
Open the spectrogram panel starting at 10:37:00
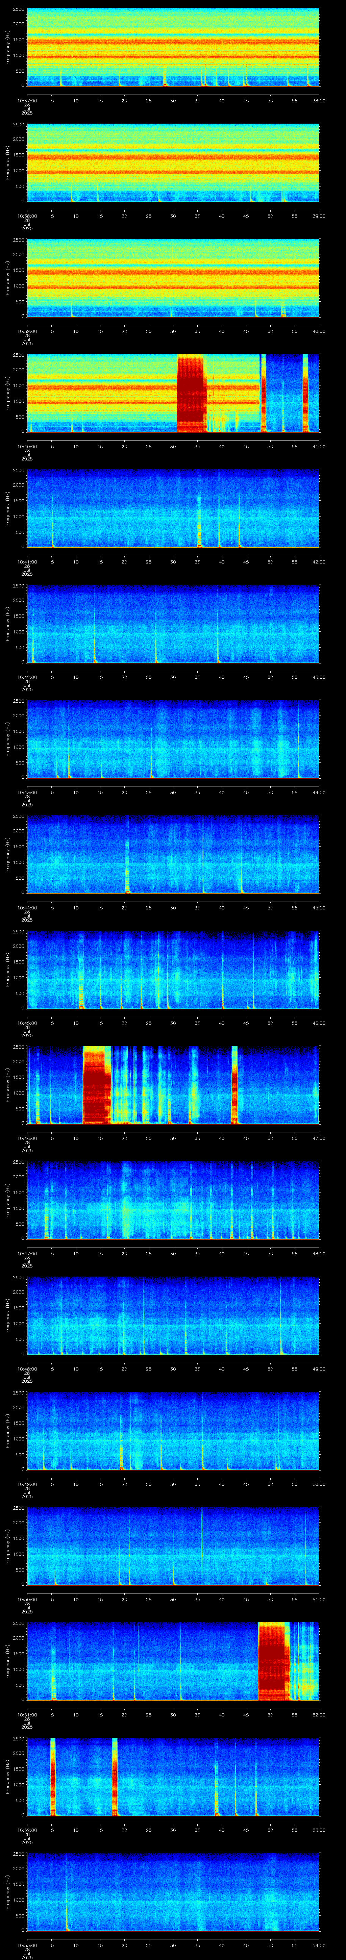coord(173,48)
